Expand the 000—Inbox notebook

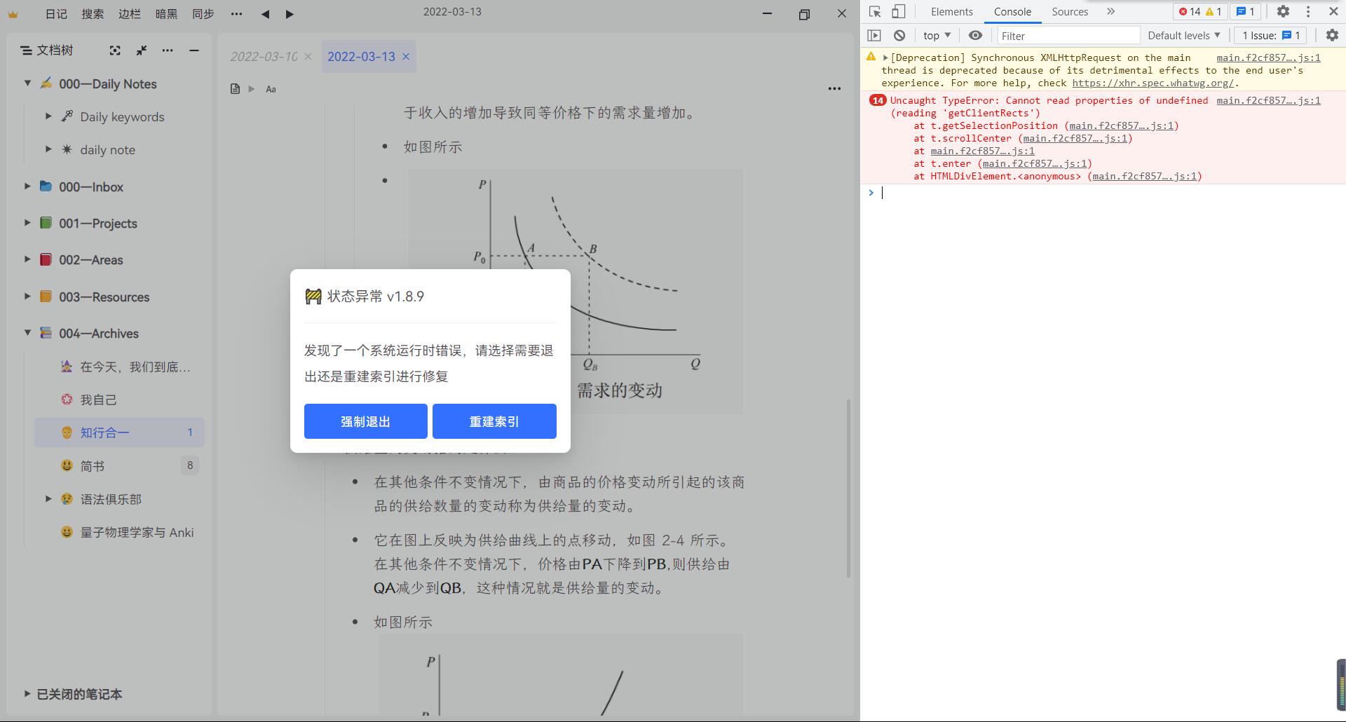(x=27, y=186)
